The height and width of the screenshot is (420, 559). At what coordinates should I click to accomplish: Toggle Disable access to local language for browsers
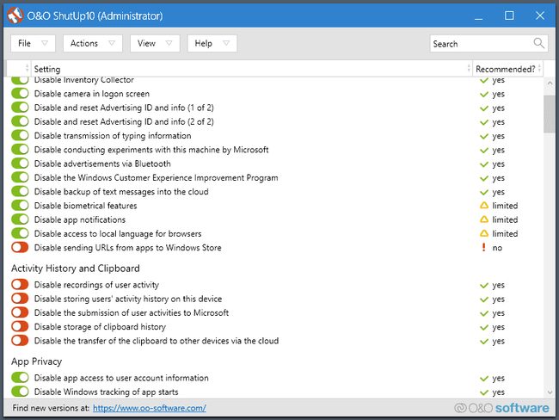[20, 233]
